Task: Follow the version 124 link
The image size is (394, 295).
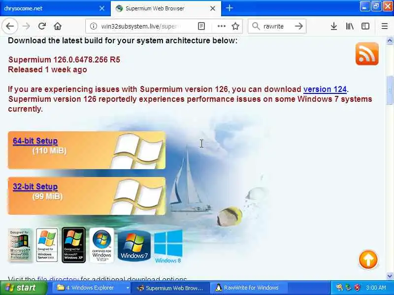Action: (325, 89)
